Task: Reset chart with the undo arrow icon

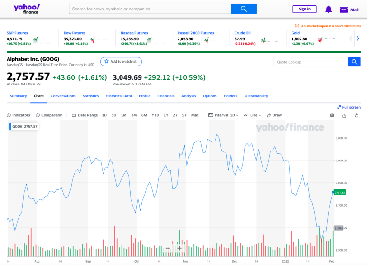Action: tap(356, 115)
